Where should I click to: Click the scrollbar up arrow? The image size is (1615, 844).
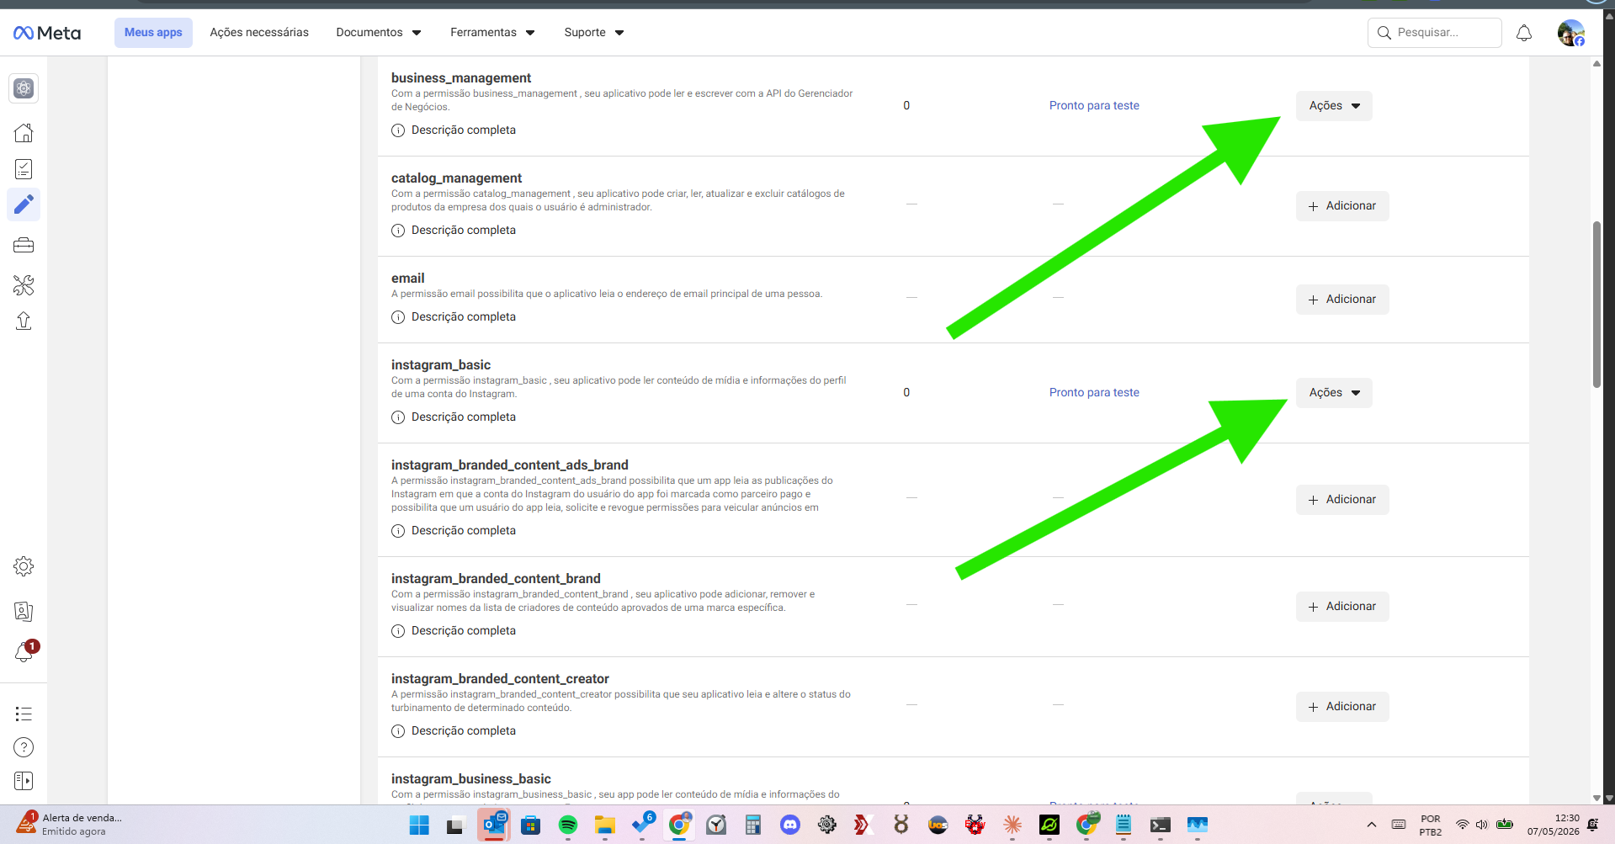click(x=1596, y=64)
